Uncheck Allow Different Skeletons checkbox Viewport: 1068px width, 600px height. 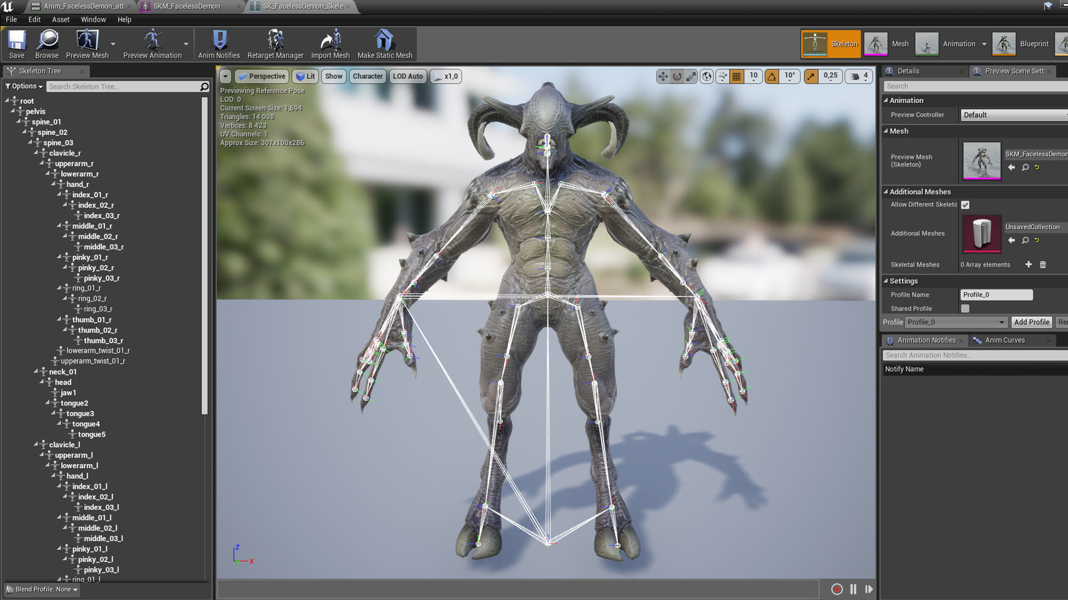click(965, 205)
